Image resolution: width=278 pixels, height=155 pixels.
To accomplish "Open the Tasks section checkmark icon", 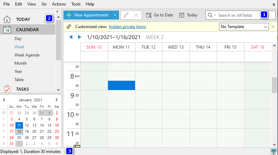I will 7,89.
